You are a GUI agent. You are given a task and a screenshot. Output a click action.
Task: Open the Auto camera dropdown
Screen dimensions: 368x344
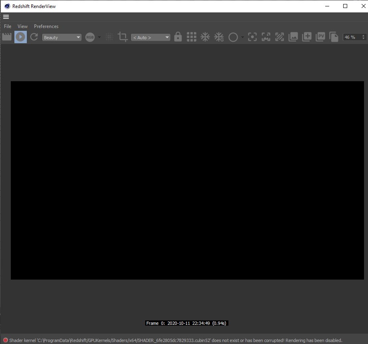pyautogui.click(x=150, y=37)
